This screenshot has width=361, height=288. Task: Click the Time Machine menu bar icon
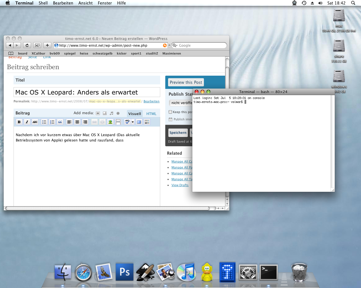coord(304,3)
